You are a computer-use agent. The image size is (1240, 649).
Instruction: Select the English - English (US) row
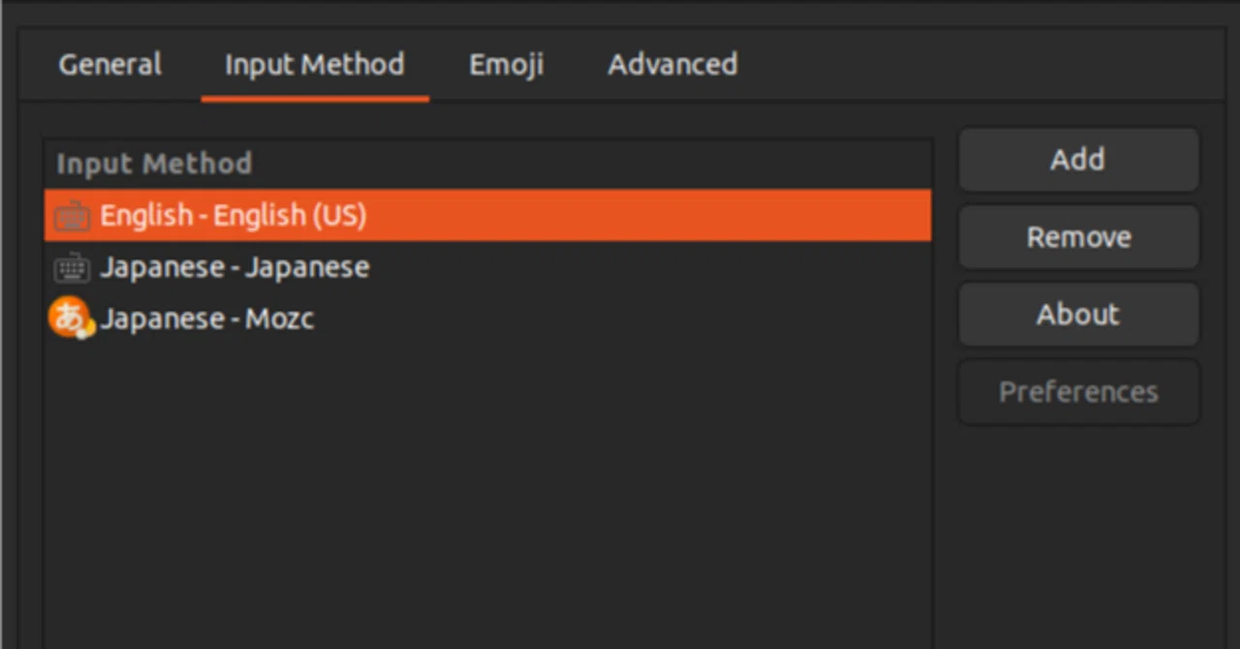[x=487, y=215]
